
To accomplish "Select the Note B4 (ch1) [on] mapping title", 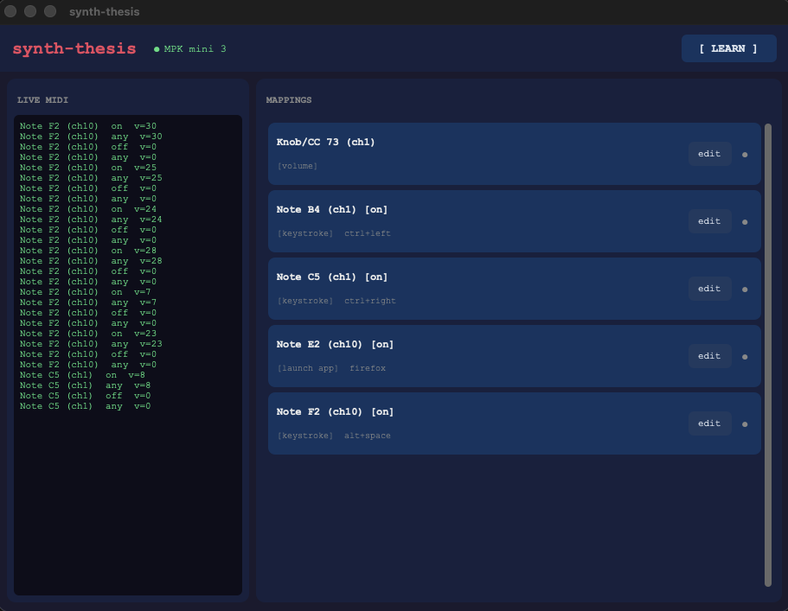I will [331, 209].
